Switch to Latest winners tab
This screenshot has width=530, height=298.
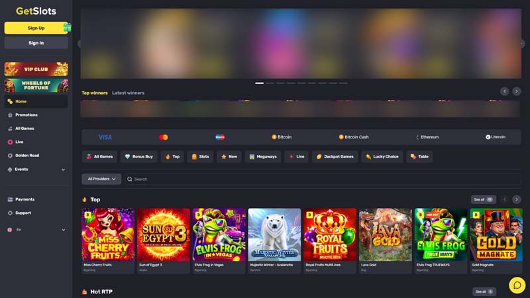(x=128, y=93)
